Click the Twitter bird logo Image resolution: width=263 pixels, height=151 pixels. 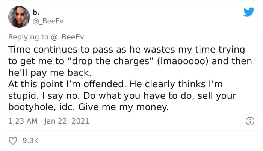249,12
